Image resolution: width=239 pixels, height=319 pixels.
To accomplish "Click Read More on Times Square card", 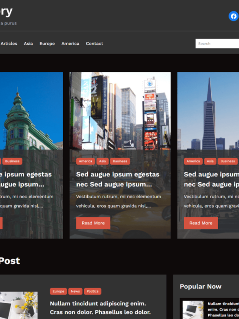I will [93, 223].
